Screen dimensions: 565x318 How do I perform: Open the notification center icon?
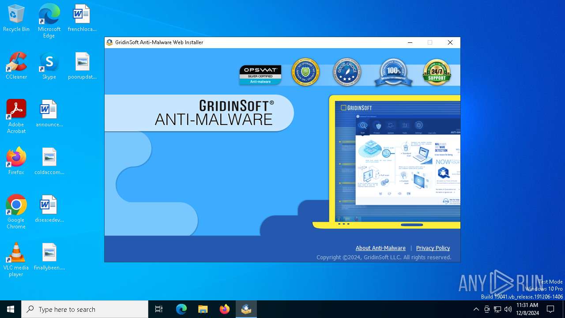(x=550, y=309)
